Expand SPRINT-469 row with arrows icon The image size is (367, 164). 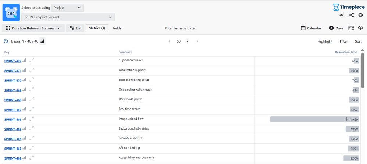[x=32, y=90]
